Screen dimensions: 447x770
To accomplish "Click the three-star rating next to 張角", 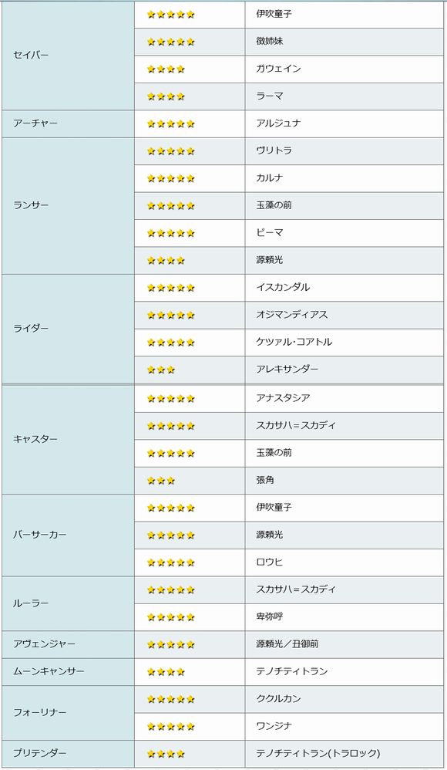I will pyautogui.click(x=161, y=480).
